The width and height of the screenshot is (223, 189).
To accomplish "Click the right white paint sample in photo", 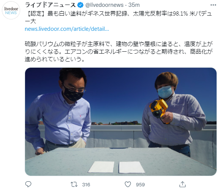I will coord(131,167).
